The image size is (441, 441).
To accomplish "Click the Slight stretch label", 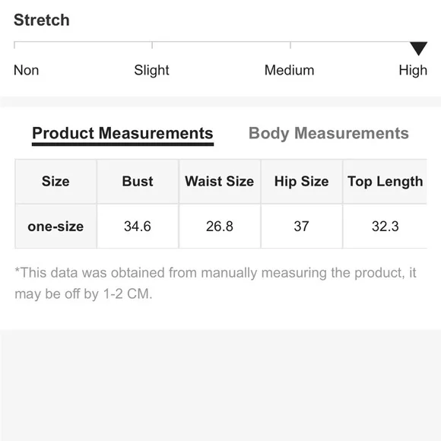I will tap(151, 70).
